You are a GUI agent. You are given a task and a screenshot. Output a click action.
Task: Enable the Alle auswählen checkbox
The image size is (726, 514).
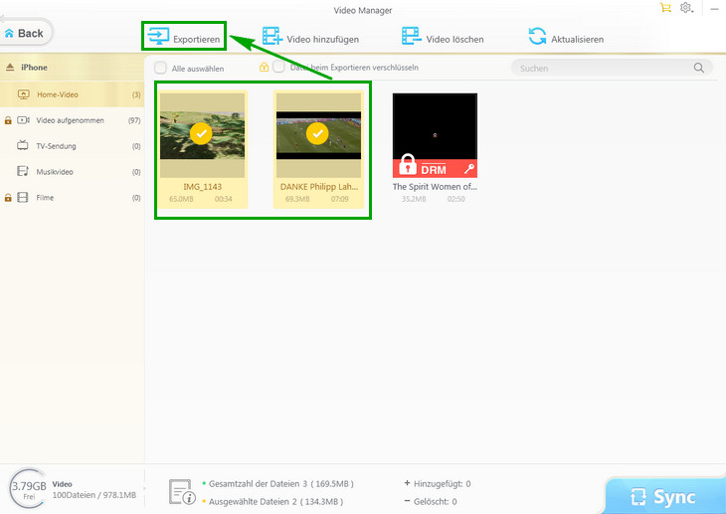tap(160, 69)
